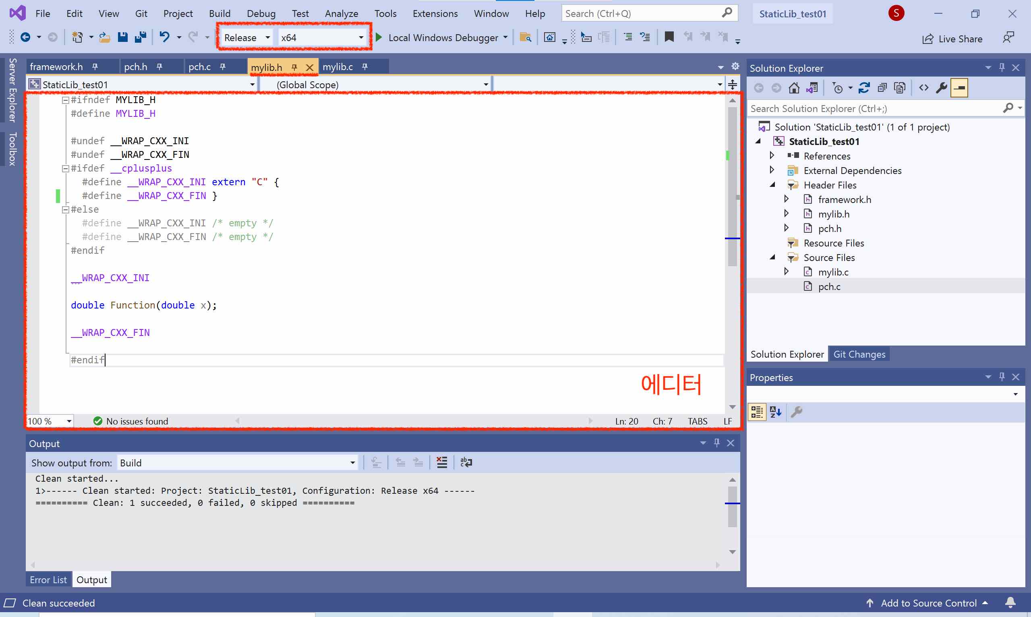Screen dimensions: 1031x617
Task: Start Local Windows Debugger with green run arrow
Action: 378,37
